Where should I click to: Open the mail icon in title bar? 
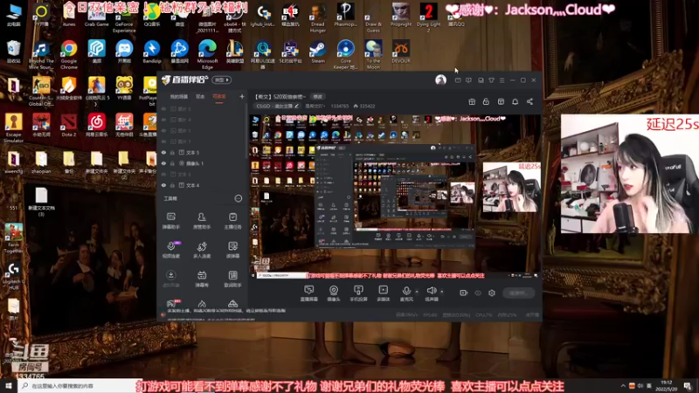[458, 80]
